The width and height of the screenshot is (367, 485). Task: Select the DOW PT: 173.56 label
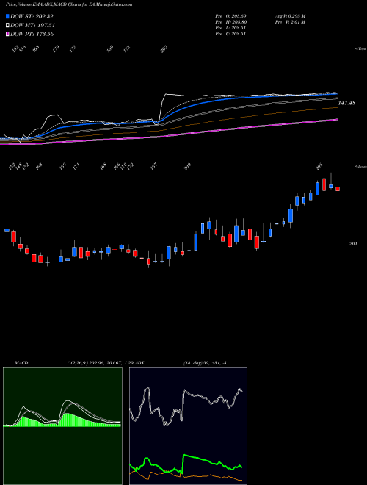pyautogui.click(x=32, y=34)
